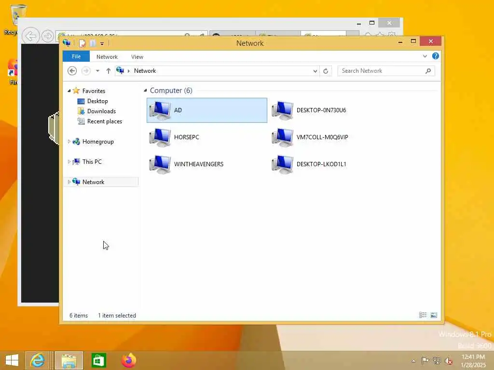The width and height of the screenshot is (494, 370).
Task: Click the Properties quick access toolbar icon
Action: (82, 43)
